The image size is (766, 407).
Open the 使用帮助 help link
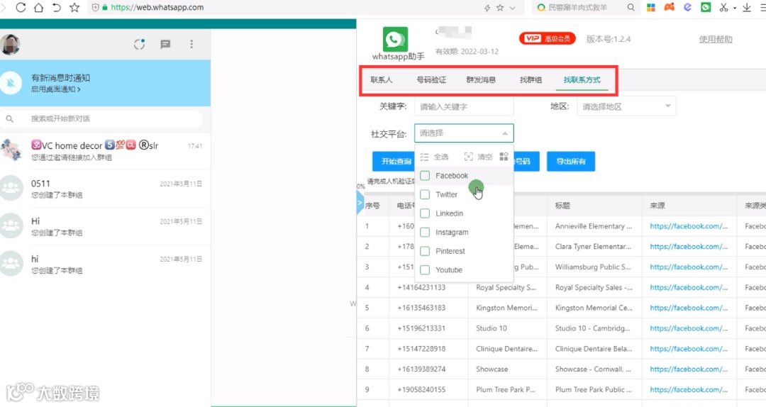pos(715,39)
